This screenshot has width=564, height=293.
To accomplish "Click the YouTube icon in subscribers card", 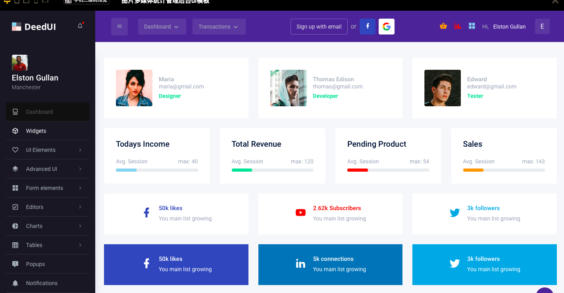I will pyautogui.click(x=300, y=213).
